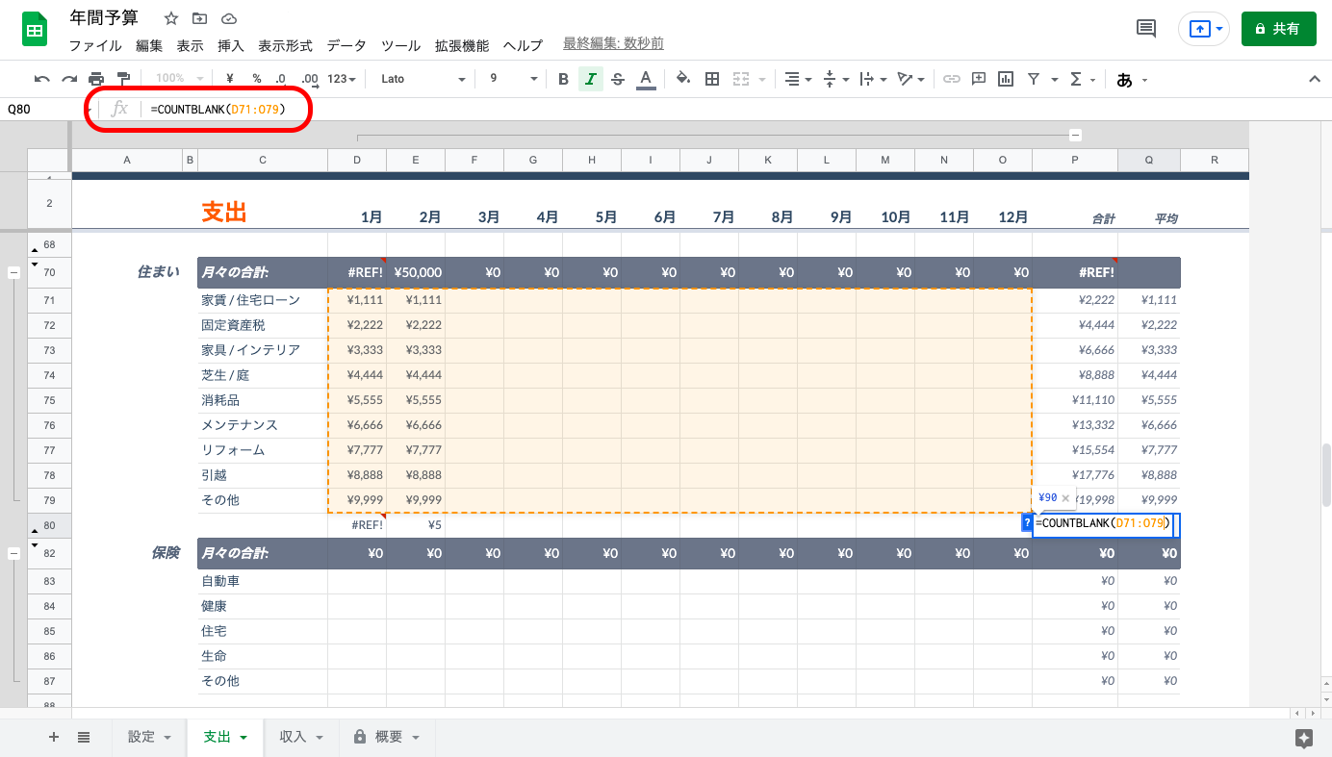Open the ツール menu
Screen dimensions: 1332x757
[400, 45]
